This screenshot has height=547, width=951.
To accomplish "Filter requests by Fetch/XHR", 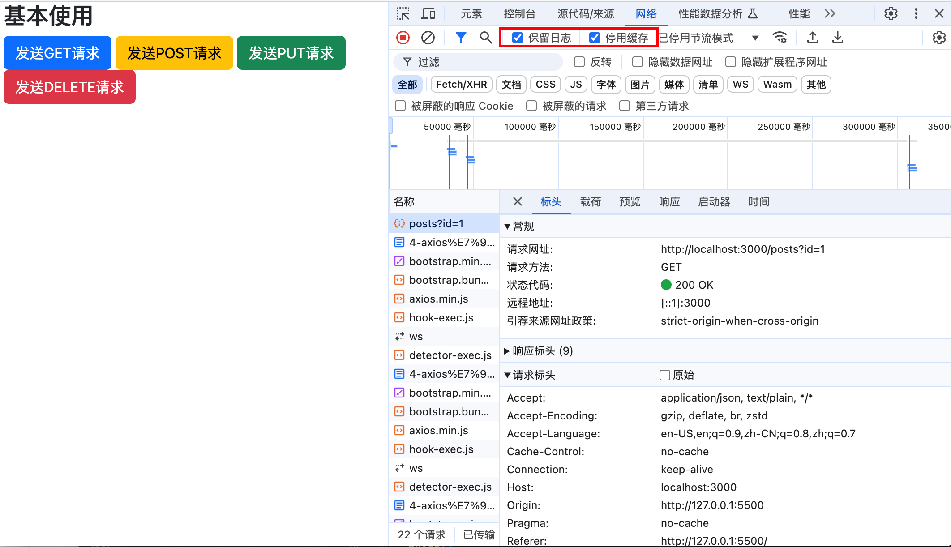I will [461, 84].
